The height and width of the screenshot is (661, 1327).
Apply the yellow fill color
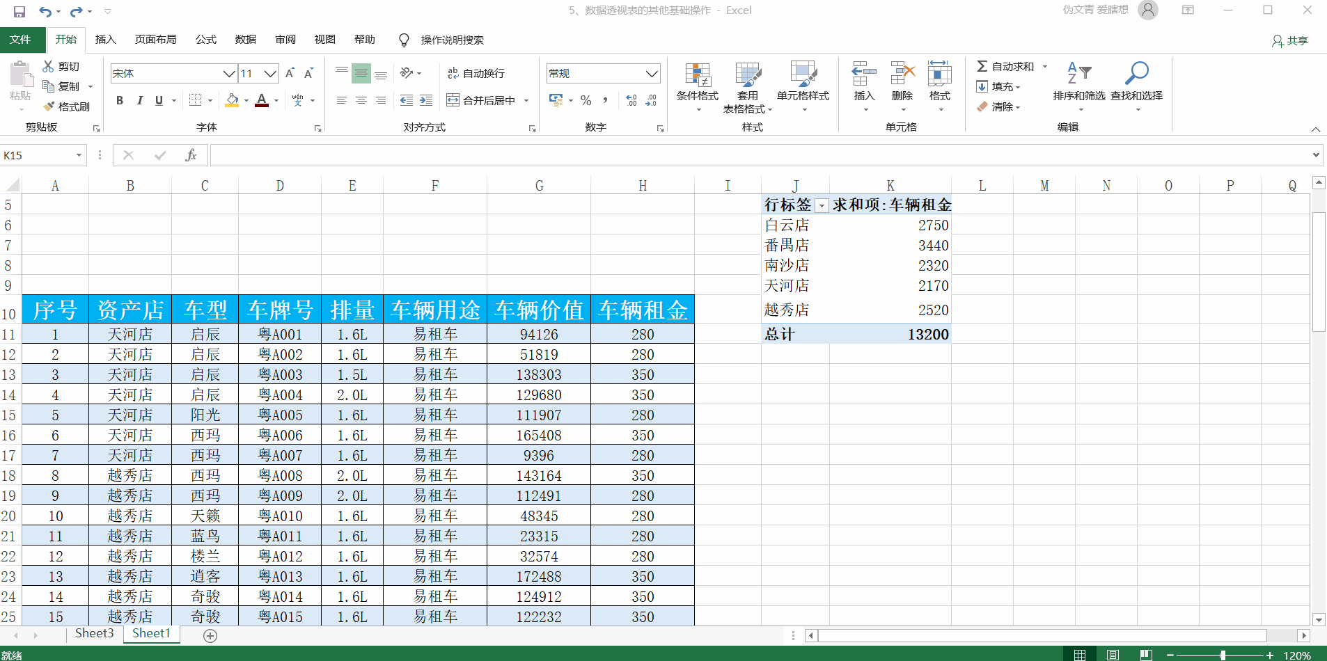tap(233, 100)
